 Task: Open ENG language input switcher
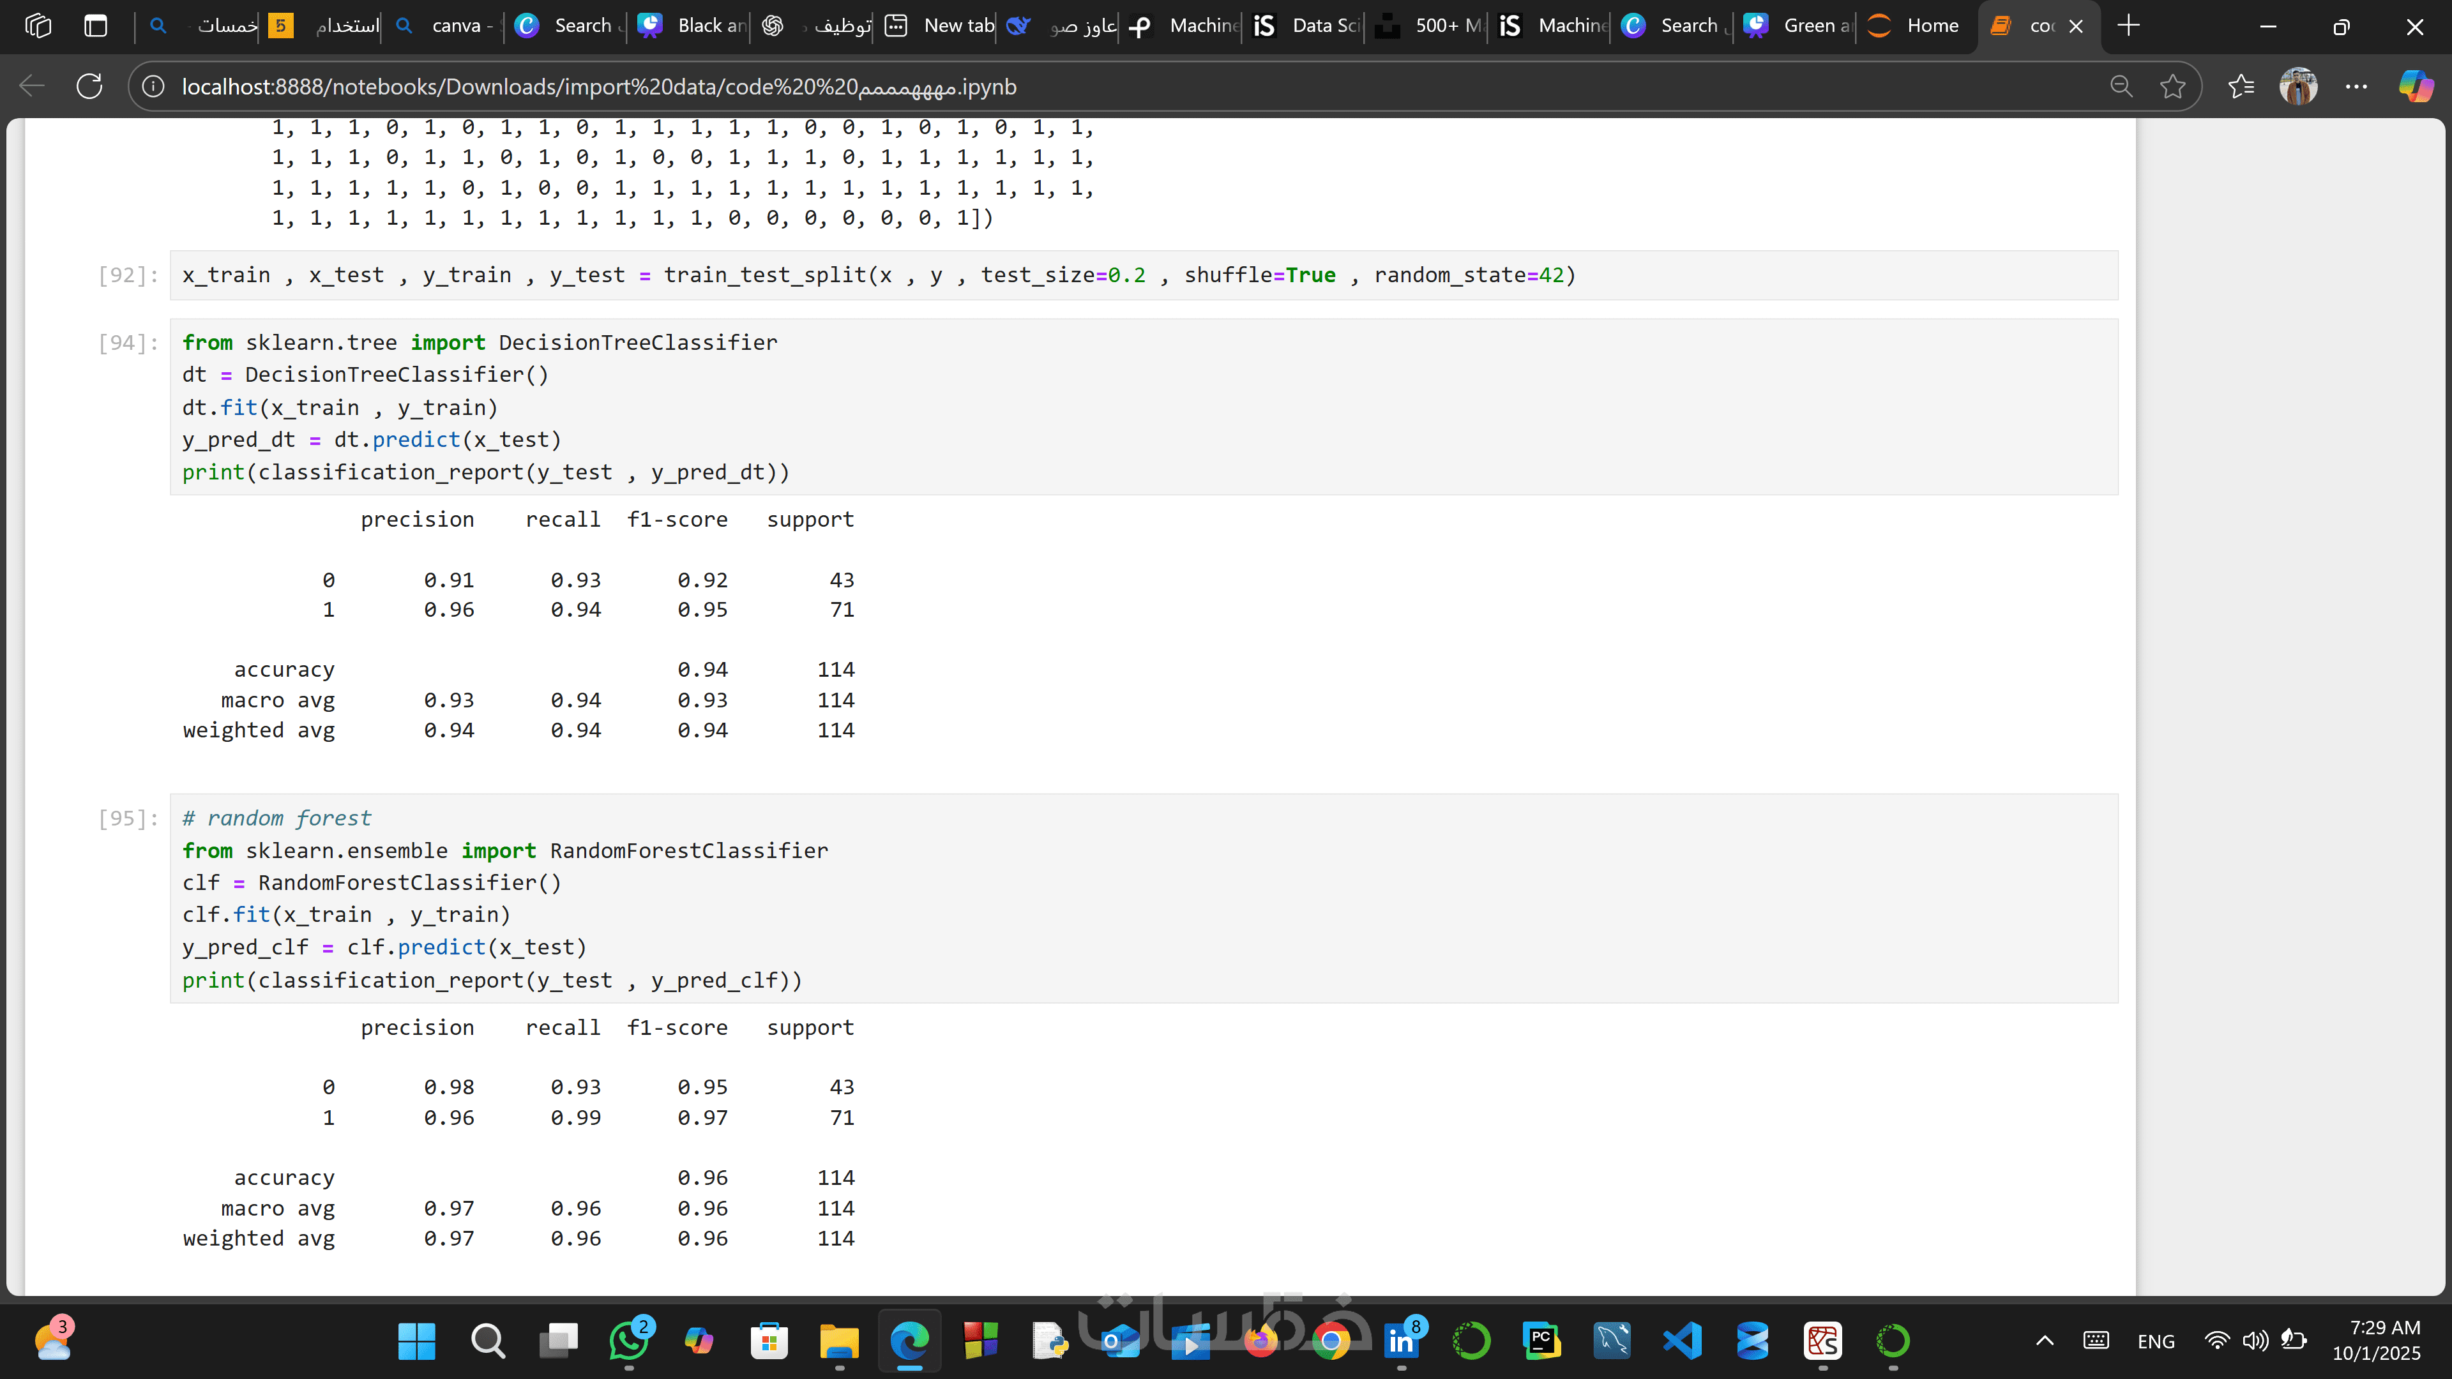click(x=2155, y=1341)
